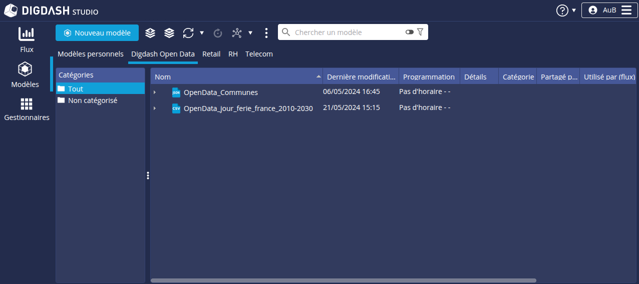Expand the OpenData_Communes row
Viewport: 639px width, 284px height.
point(155,92)
